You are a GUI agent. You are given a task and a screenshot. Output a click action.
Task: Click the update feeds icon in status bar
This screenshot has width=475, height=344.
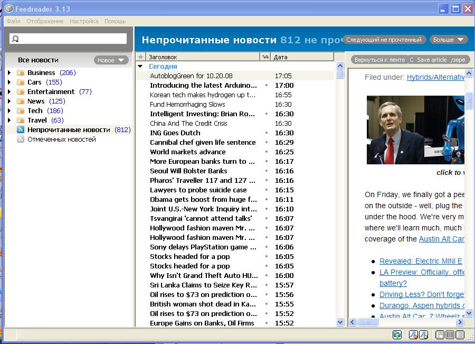click(397, 335)
